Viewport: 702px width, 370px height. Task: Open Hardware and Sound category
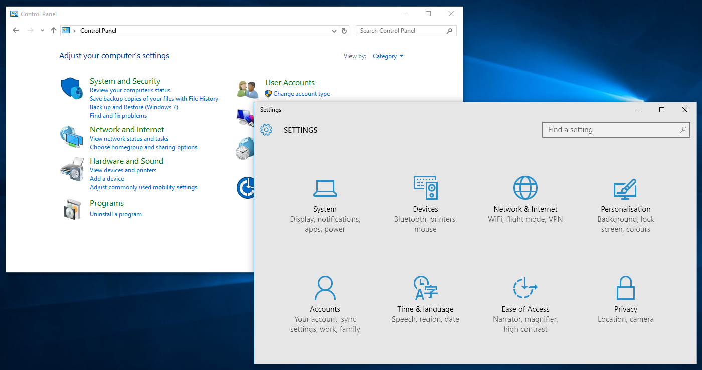click(x=126, y=161)
